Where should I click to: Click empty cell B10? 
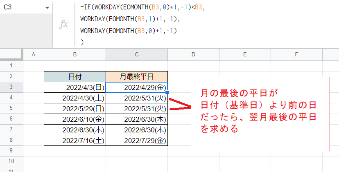(x=75, y=161)
